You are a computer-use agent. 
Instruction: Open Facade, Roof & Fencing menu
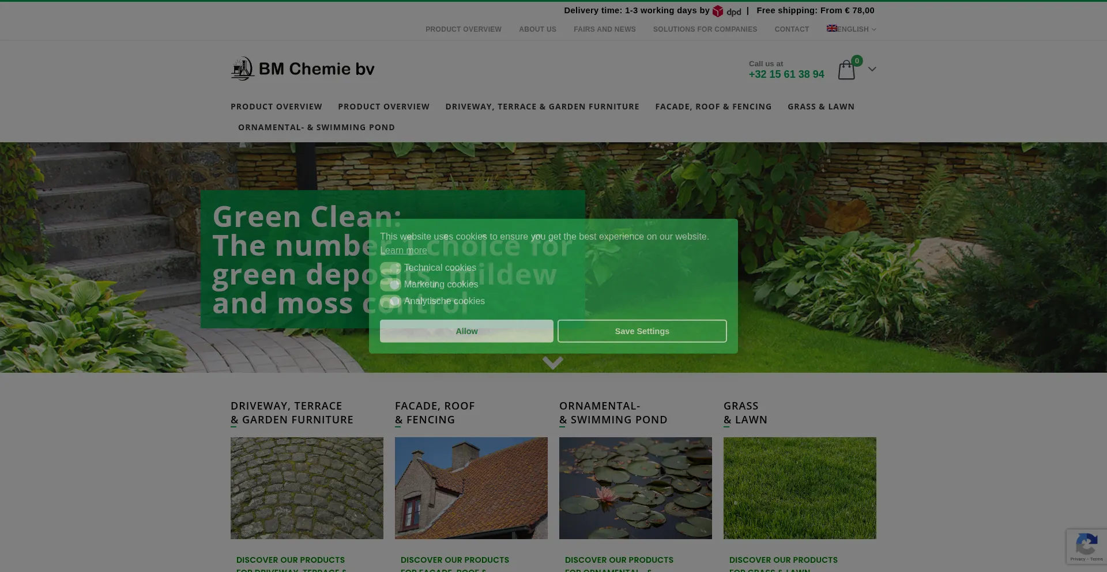[713, 107]
